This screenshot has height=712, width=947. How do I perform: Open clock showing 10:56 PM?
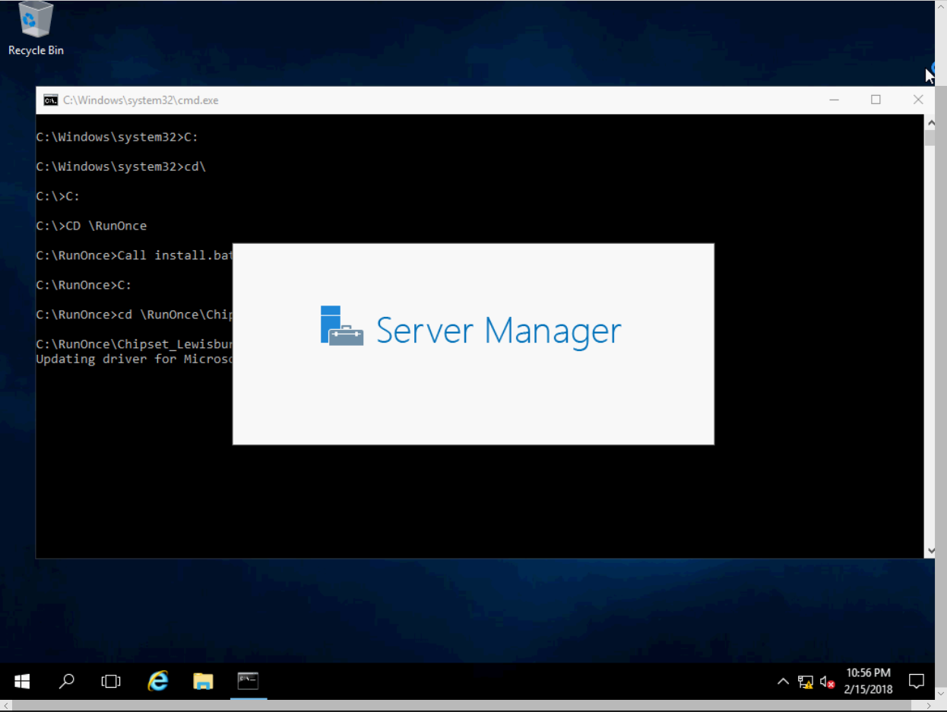(x=868, y=681)
